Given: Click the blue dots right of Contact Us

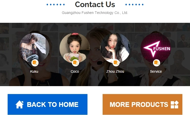Looking at the screenshot, I should [x=134, y=5].
